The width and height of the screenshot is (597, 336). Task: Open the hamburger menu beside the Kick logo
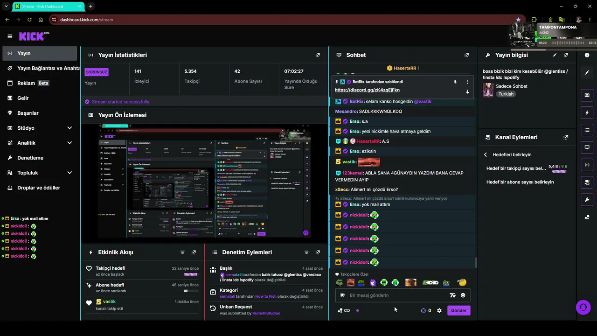[10, 36]
